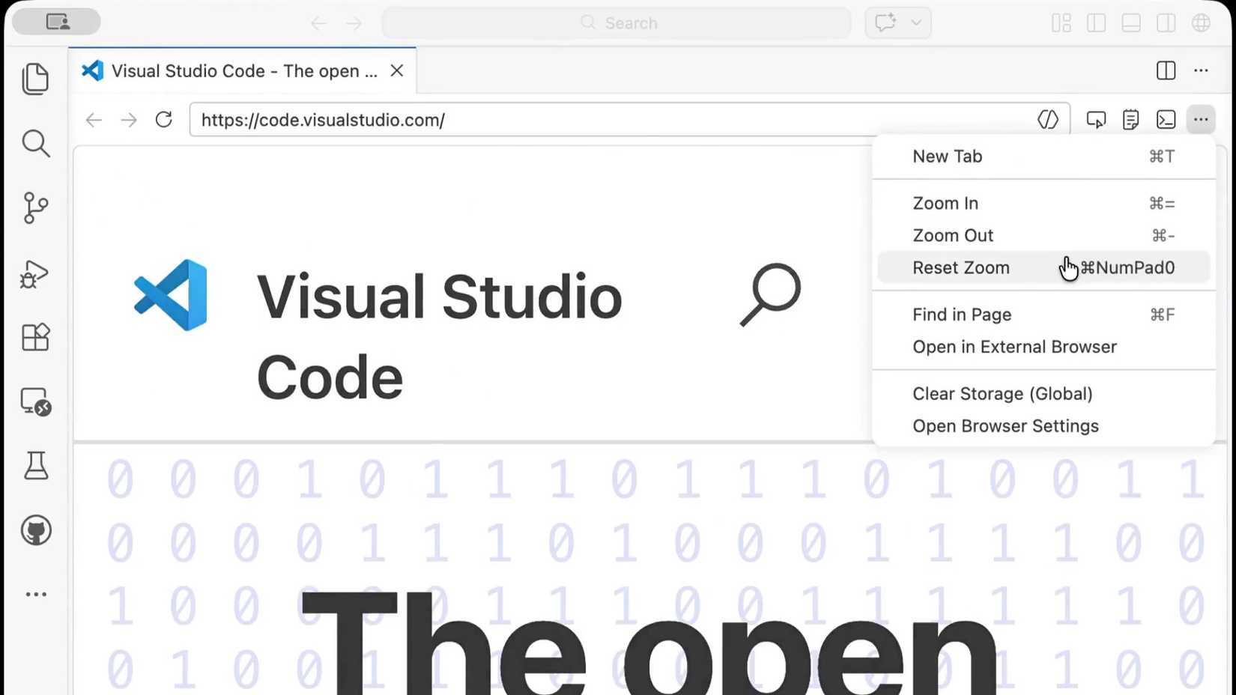1236x695 pixels.
Task: Click the website search magnifier icon
Action: pyautogui.click(x=771, y=294)
